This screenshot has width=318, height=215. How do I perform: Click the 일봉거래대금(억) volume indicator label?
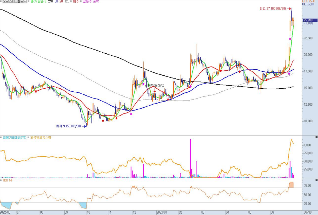coord(15,137)
